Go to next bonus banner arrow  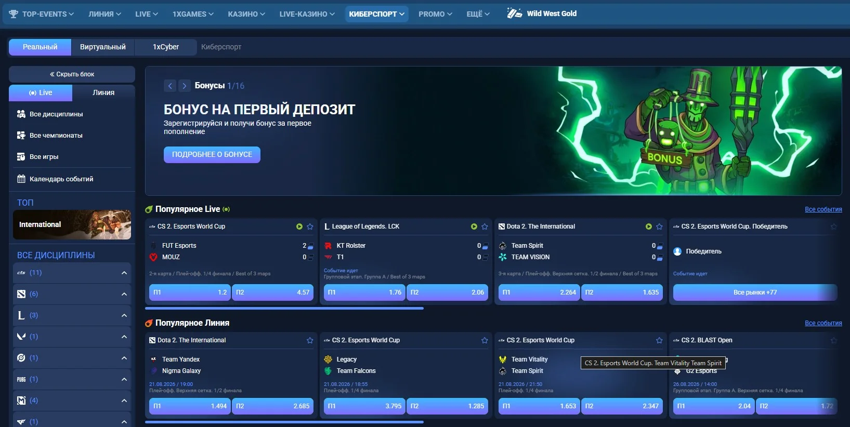[x=185, y=86]
